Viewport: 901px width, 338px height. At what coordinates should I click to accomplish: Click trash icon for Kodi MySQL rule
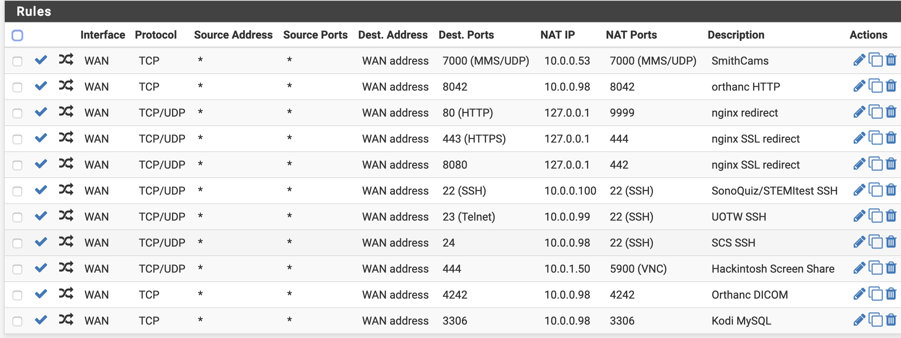coord(891,320)
